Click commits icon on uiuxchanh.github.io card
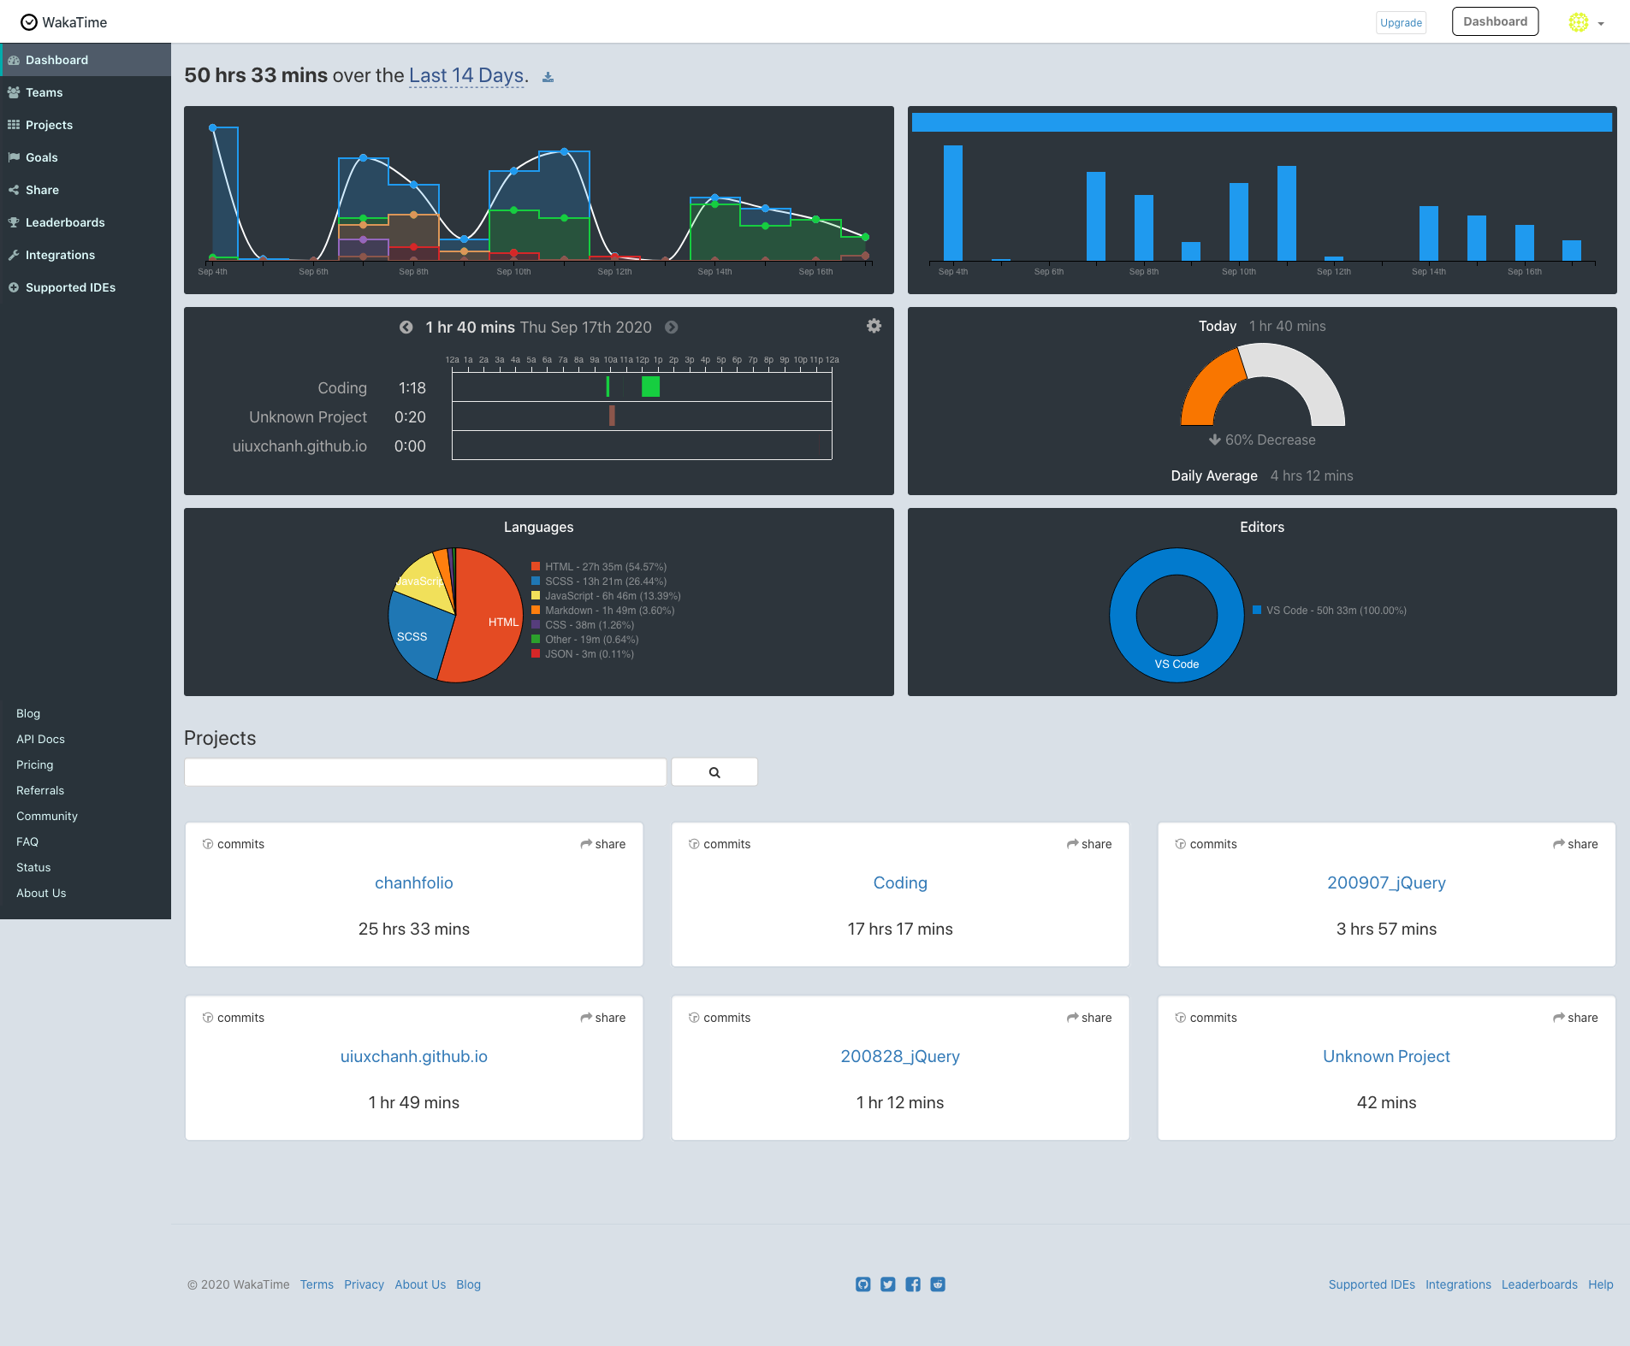1630x1346 pixels. pos(208,1018)
